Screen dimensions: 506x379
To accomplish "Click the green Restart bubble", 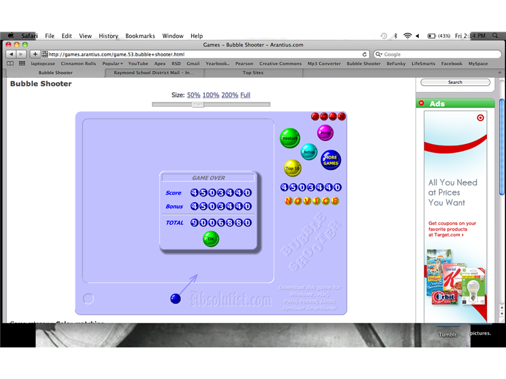I will click(x=290, y=138).
